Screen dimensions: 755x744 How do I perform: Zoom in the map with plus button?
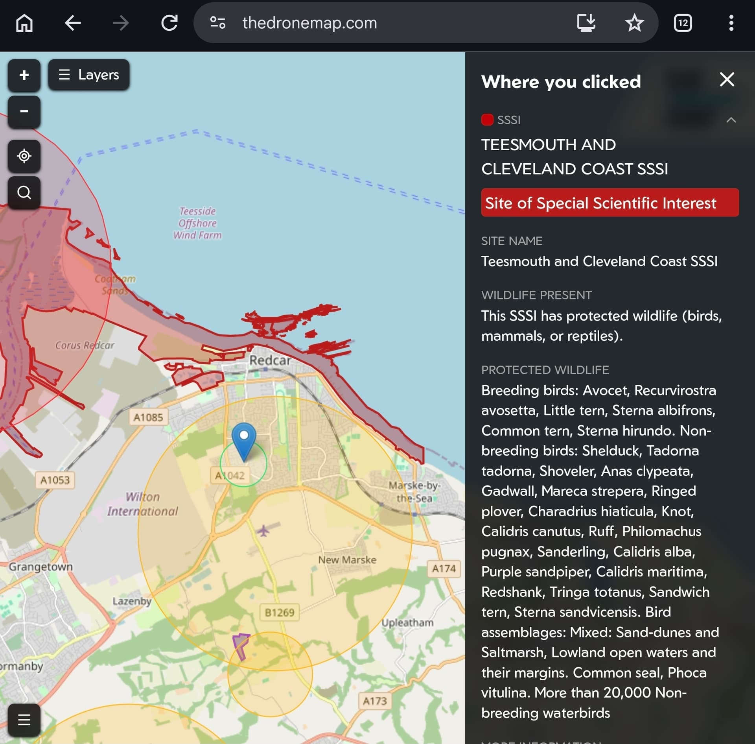[x=24, y=75]
